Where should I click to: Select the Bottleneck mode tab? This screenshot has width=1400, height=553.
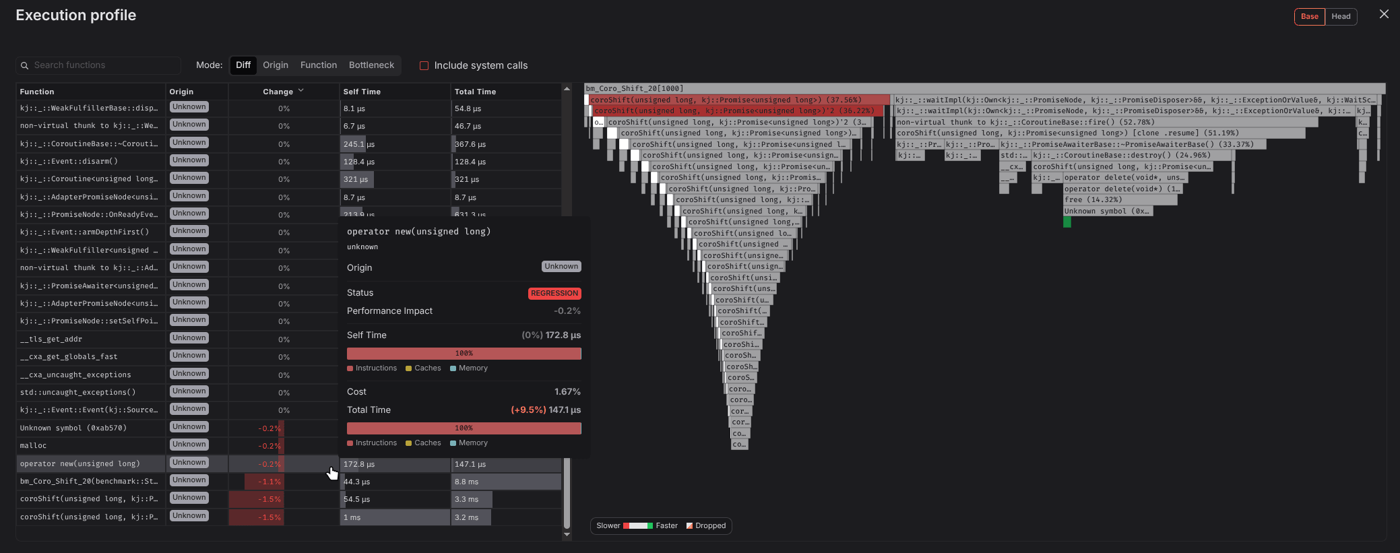(371, 65)
